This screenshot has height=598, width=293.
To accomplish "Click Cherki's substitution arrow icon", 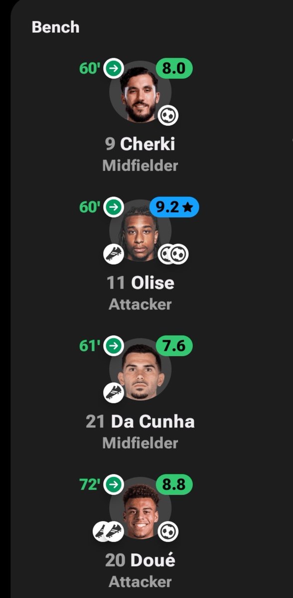I will click(114, 69).
